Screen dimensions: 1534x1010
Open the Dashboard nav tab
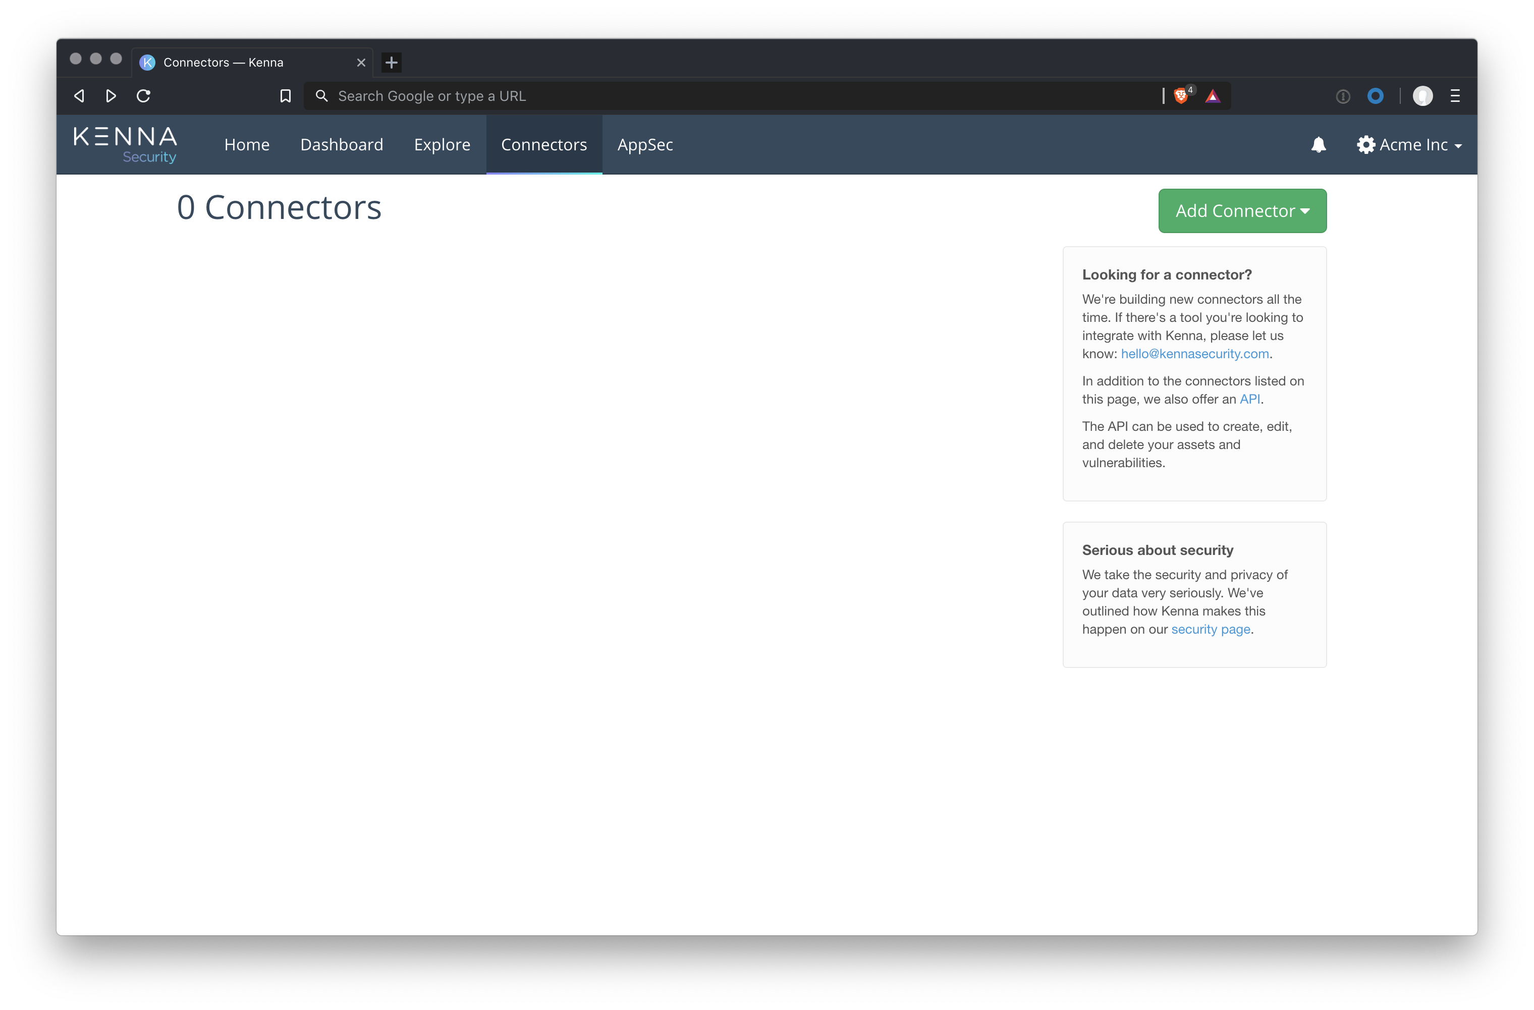coord(342,145)
